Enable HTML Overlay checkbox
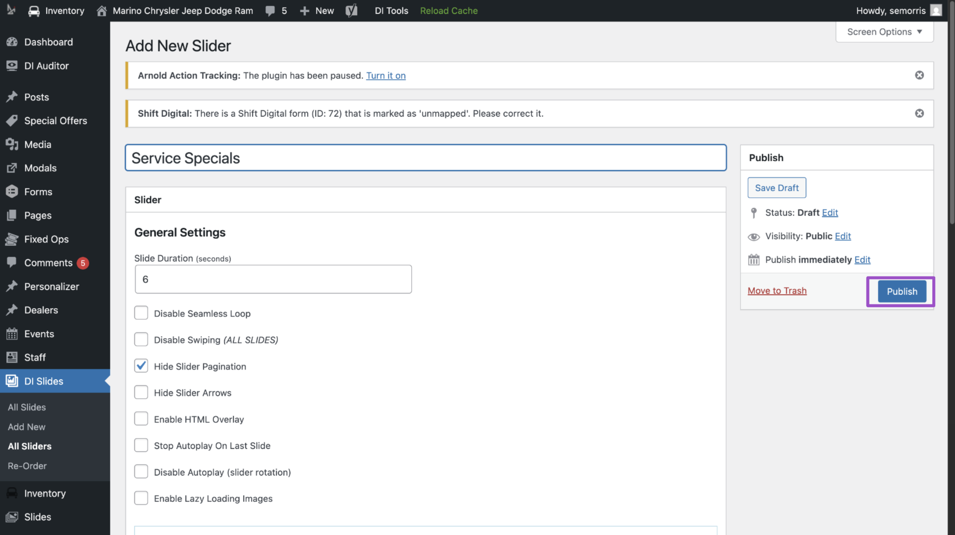The height and width of the screenshot is (535, 955). pos(141,419)
